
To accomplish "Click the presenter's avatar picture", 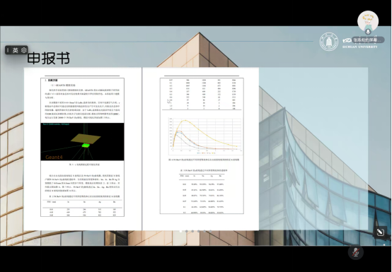I will 368,21.
